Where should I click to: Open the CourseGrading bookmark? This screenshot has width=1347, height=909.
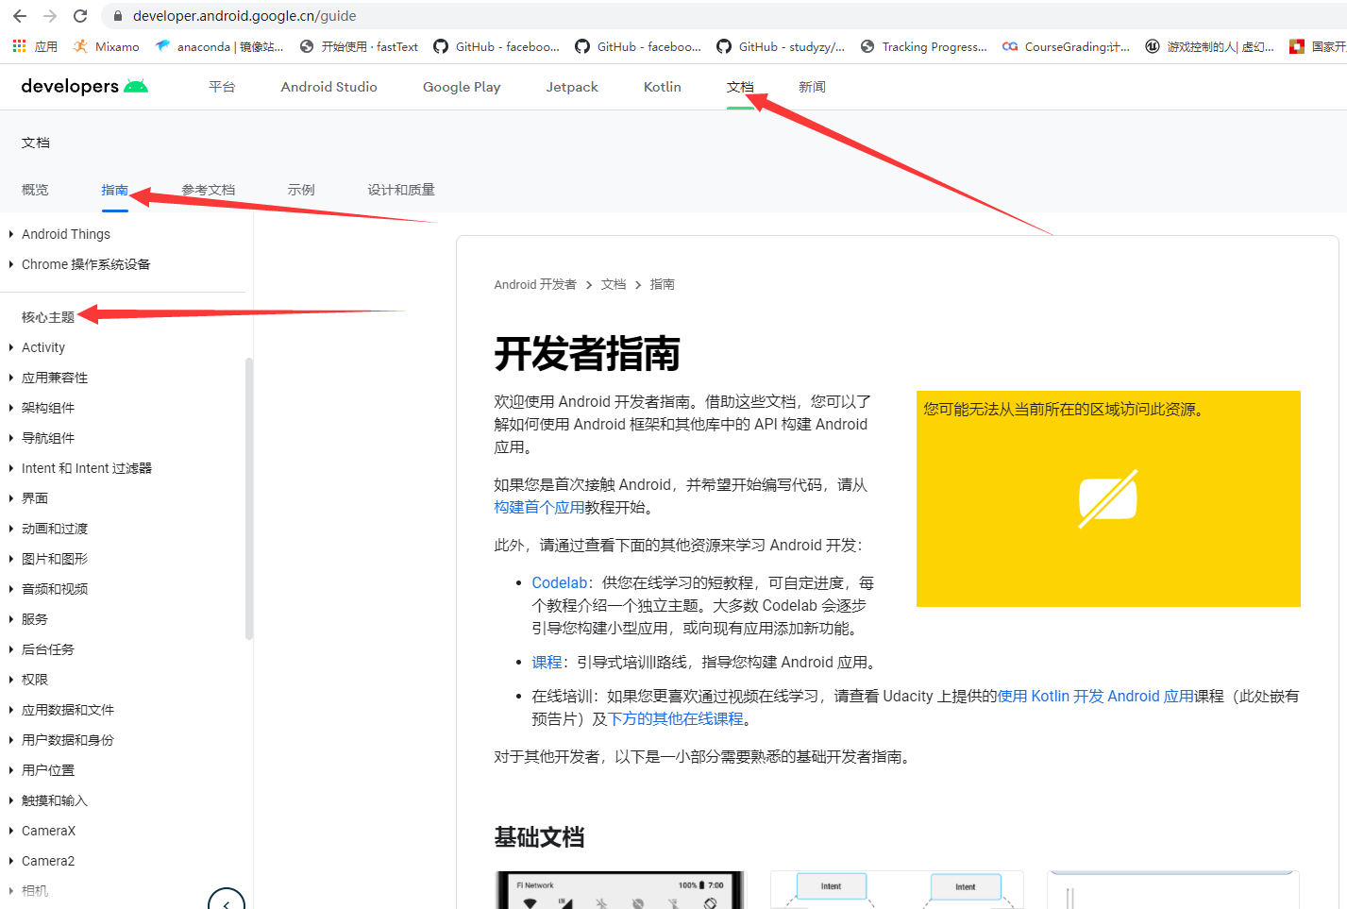[x=1067, y=46]
